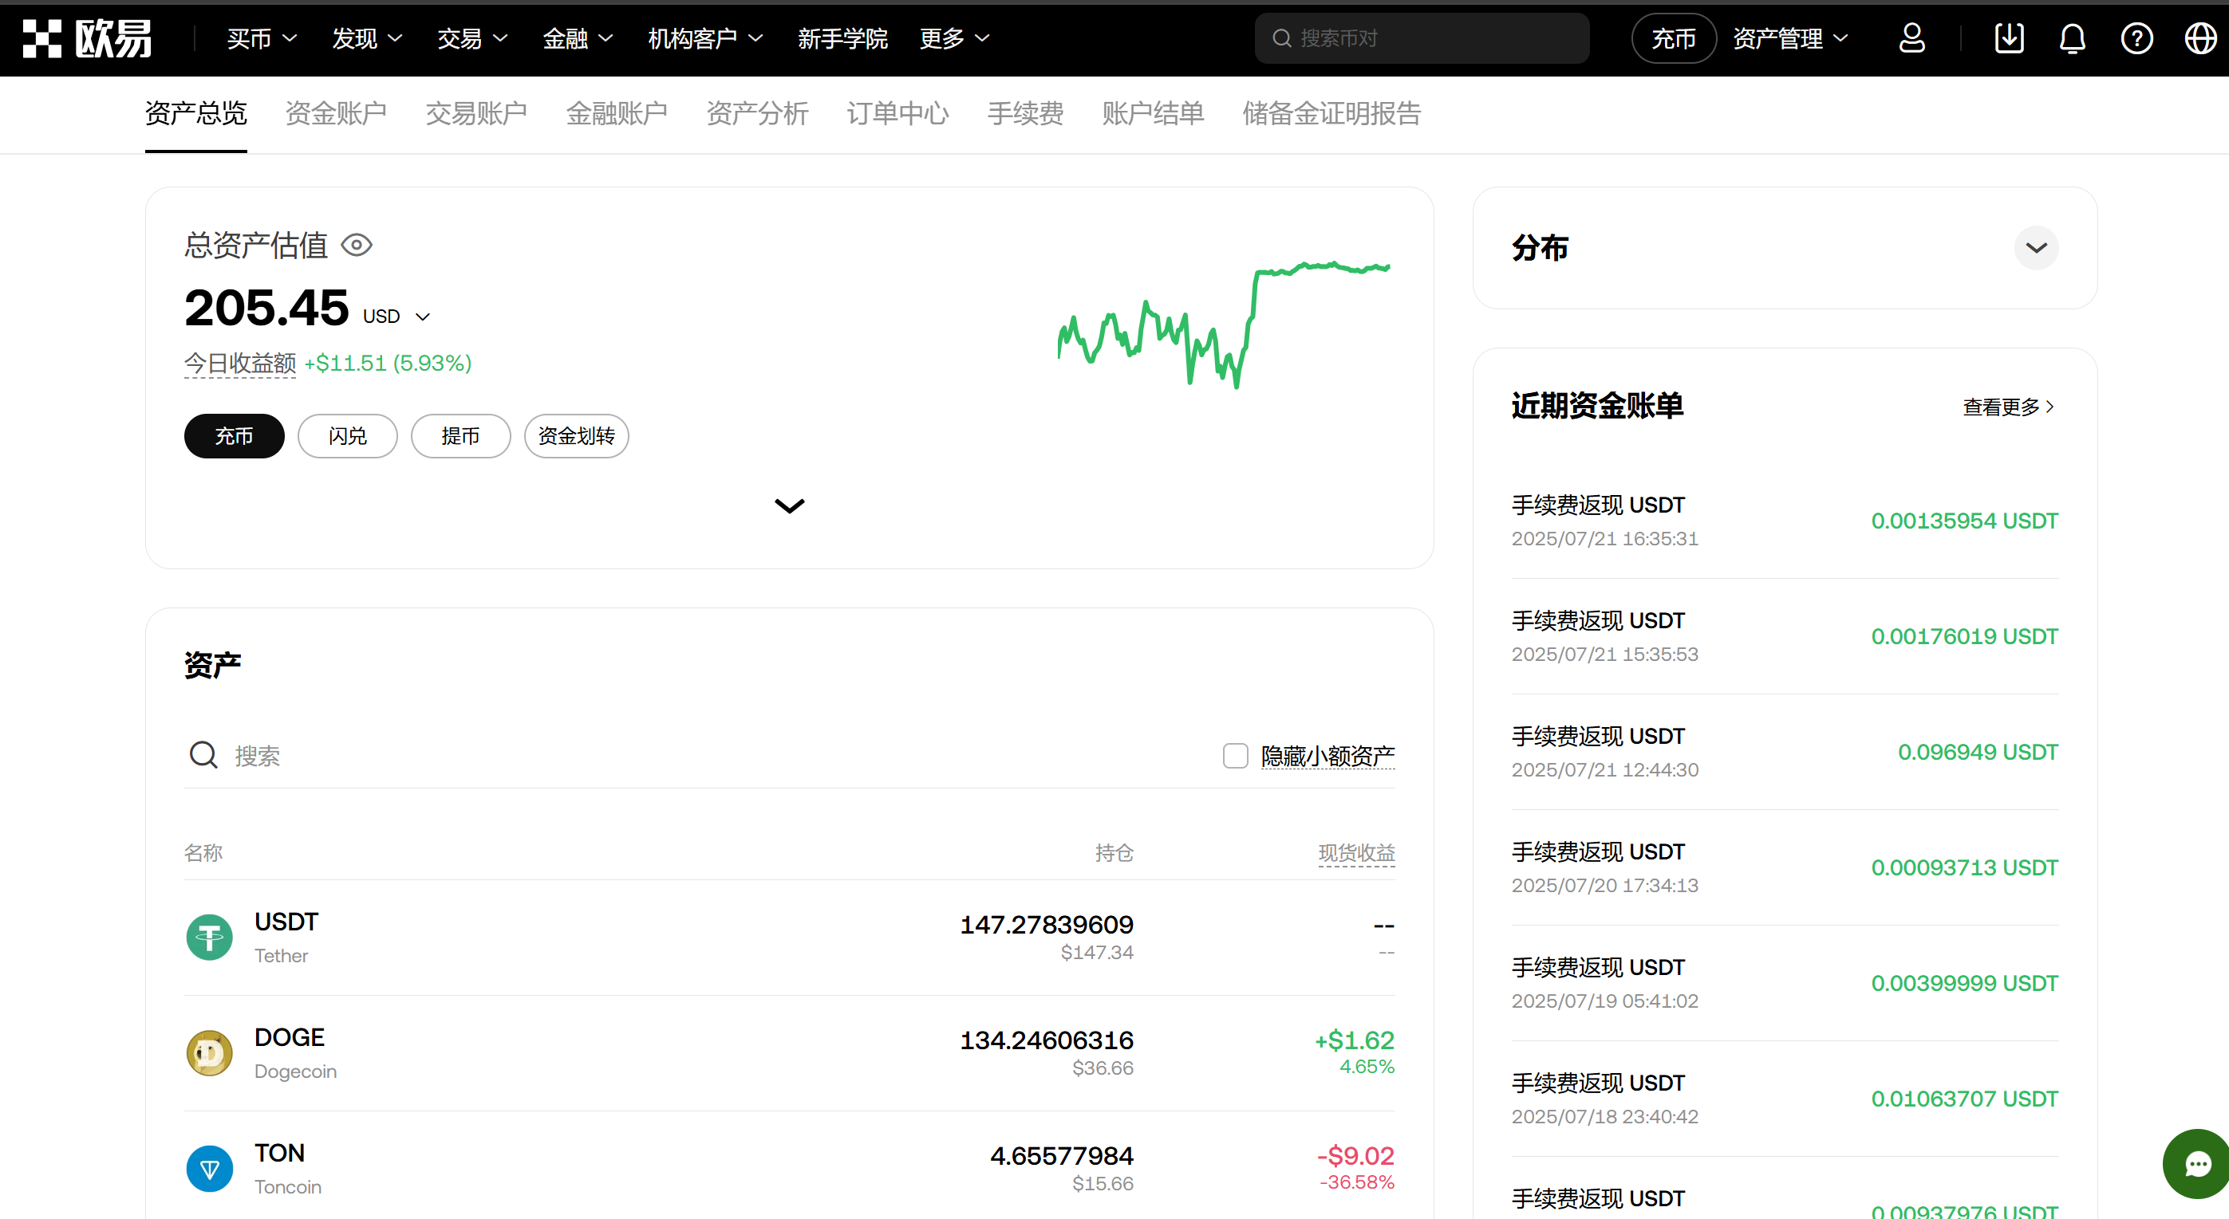
Task: Open notifications bell icon
Action: point(2072,38)
